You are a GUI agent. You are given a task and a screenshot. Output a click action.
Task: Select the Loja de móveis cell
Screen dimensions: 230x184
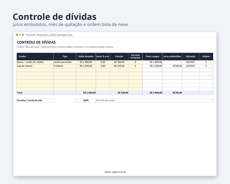35,66
